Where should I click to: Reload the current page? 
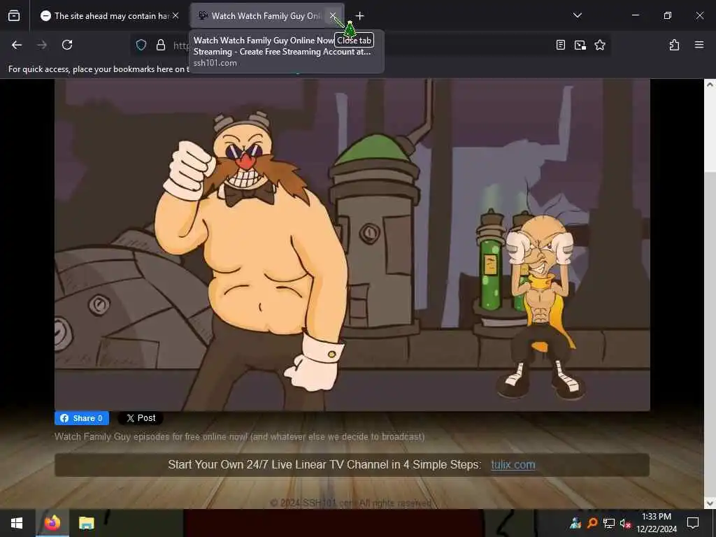pyautogui.click(x=67, y=45)
